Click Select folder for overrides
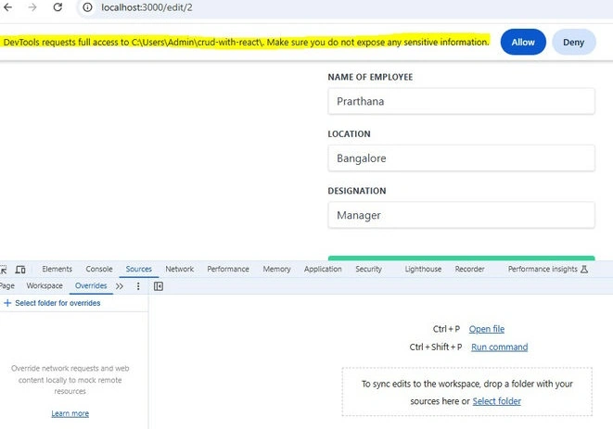The width and height of the screenshot is (613, 429). click(57, 303)
